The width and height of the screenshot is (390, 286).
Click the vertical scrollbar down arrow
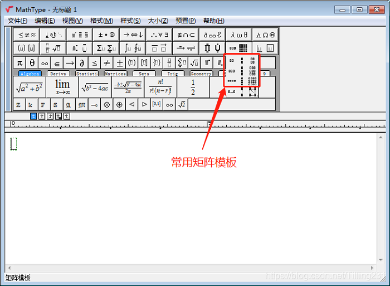coord(381,260)
